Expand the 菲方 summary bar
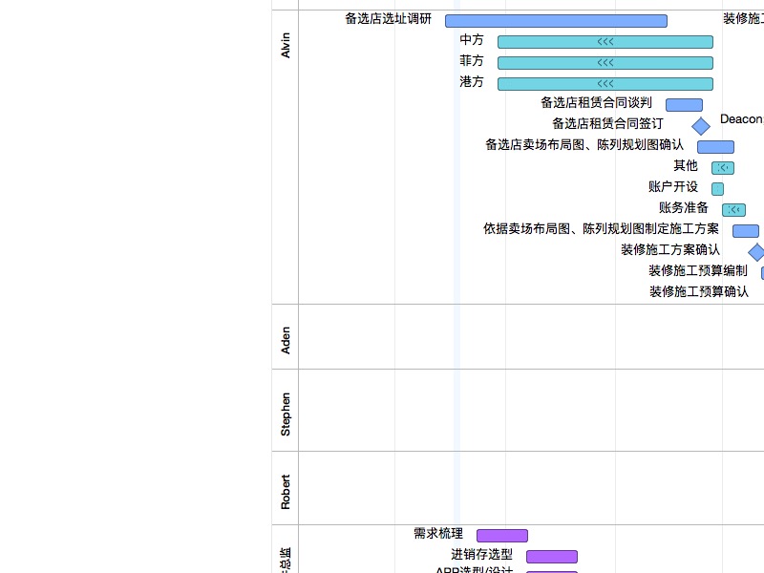 tap(605, 63)
